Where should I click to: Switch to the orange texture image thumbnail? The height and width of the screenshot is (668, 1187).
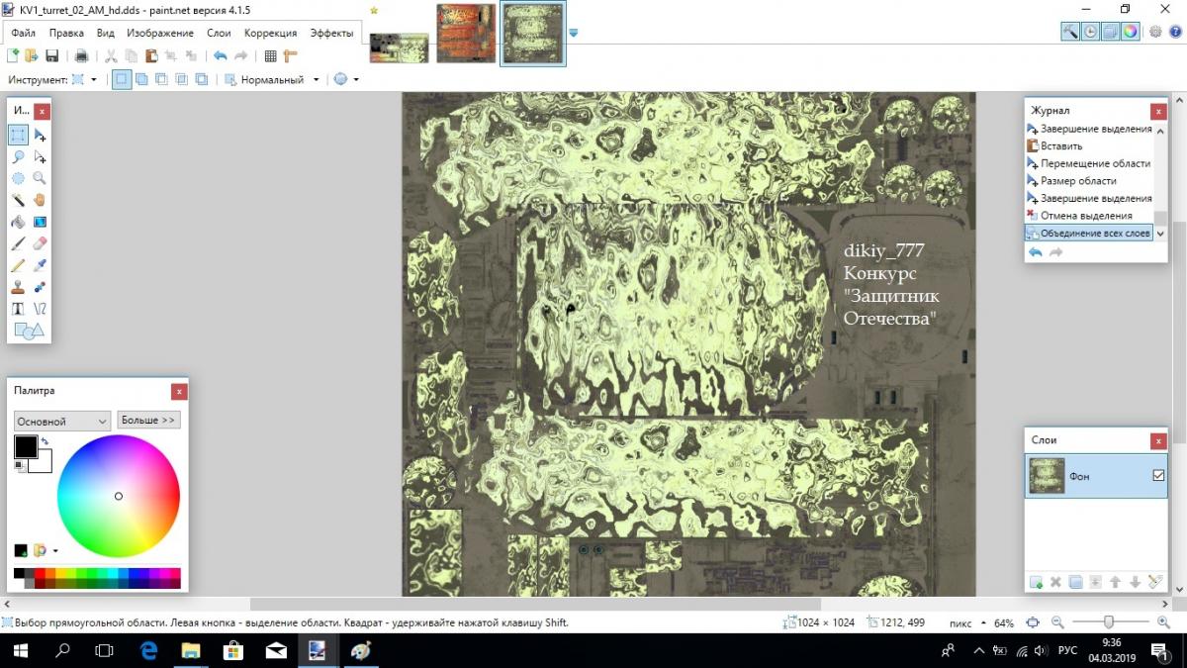466,33
